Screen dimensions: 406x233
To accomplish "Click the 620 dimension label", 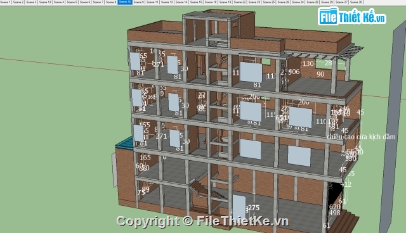I will (x=334, y=206).
